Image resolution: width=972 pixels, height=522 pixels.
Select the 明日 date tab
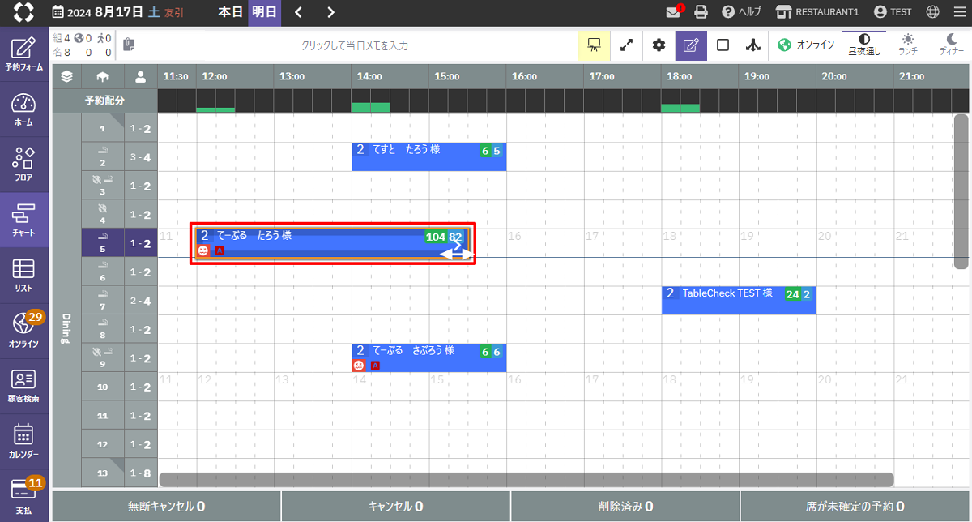click(264, 12)
